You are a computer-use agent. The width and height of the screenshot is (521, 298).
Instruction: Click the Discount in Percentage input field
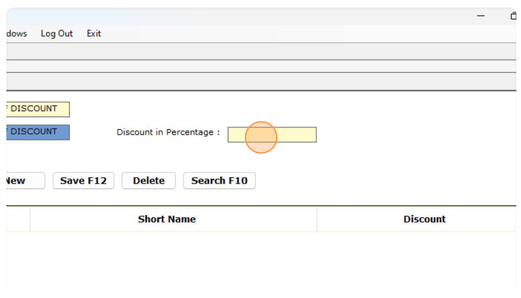click(x=272, y=135)
